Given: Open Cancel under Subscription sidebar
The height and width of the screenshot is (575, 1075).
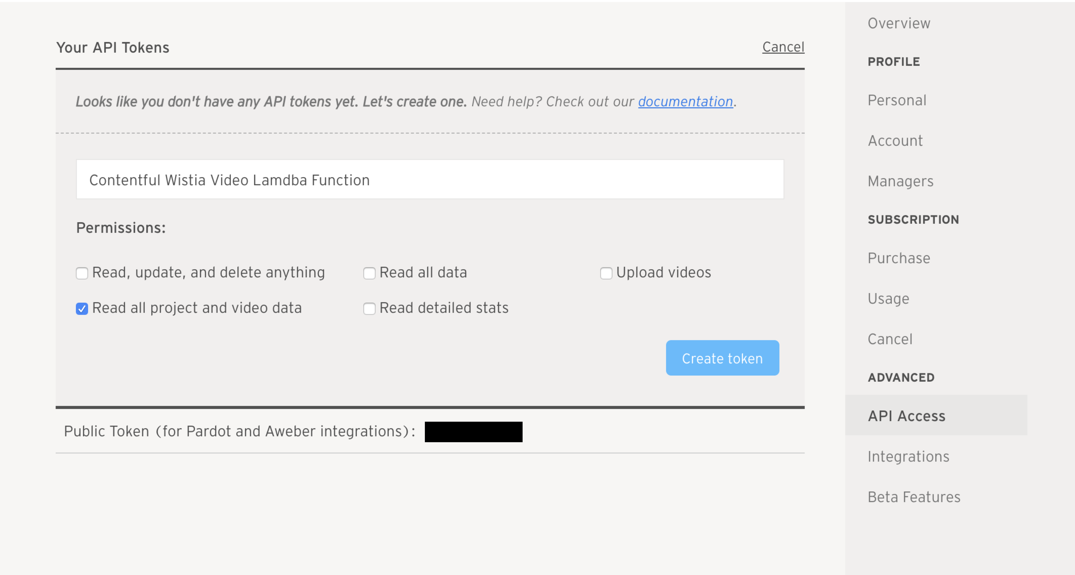Looking at the screenshot, I should point(890,339).
